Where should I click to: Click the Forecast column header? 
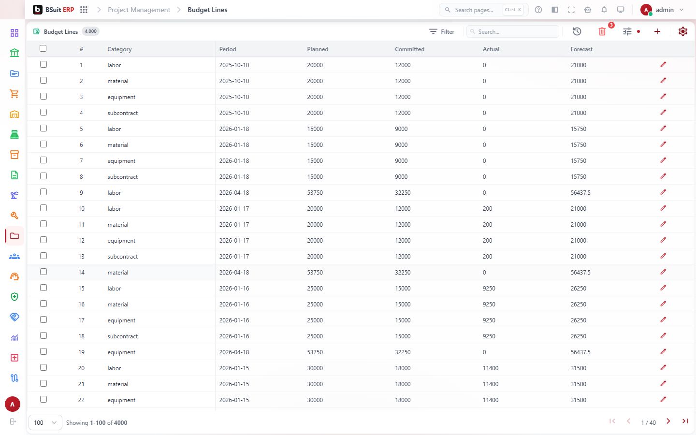581,49
